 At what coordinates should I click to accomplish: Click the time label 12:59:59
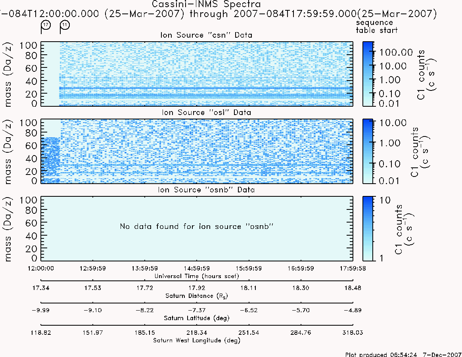pos(93,268)
